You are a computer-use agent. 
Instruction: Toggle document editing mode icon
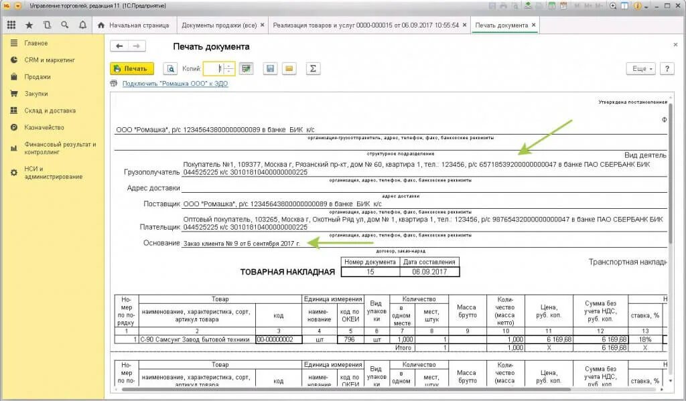247,69
